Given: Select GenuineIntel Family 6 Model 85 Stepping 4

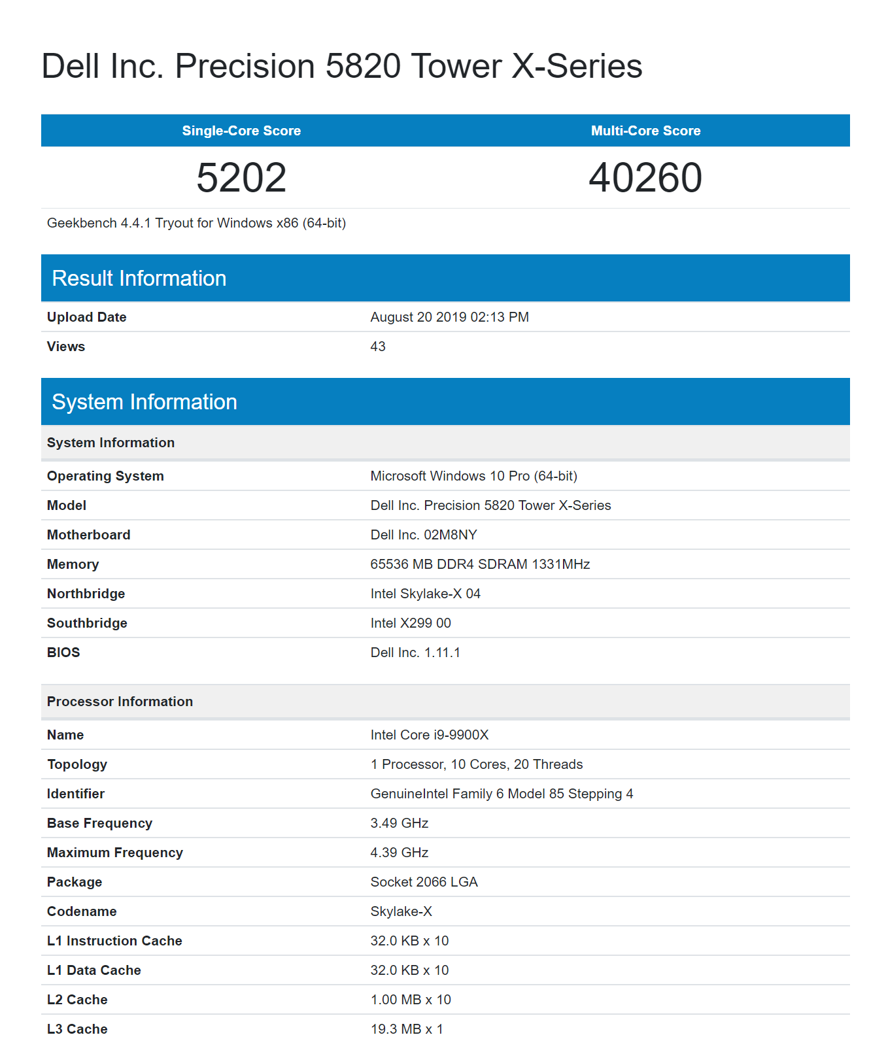Looking at the screenshot, I should [502, 794].
